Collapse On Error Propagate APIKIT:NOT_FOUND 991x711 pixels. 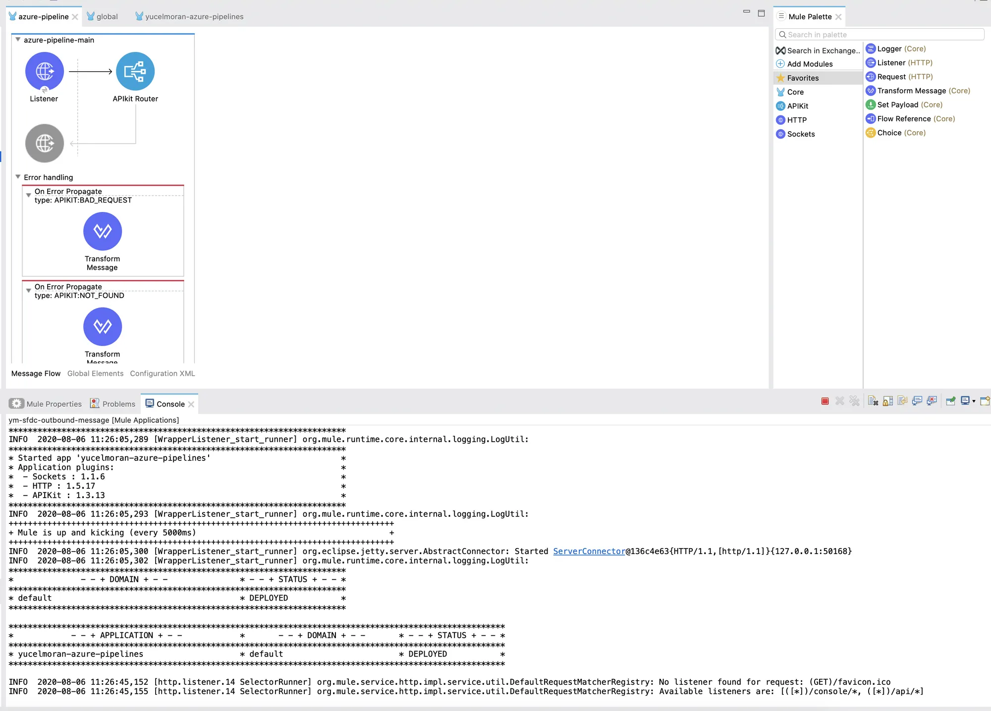tap(29, 291)
